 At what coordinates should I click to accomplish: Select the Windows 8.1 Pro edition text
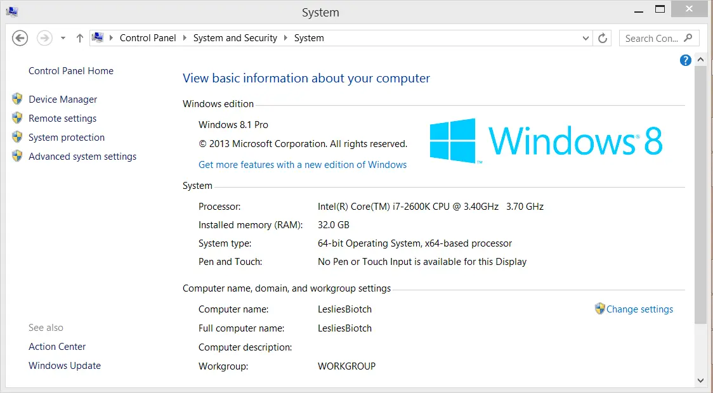(x=233, y=125)
